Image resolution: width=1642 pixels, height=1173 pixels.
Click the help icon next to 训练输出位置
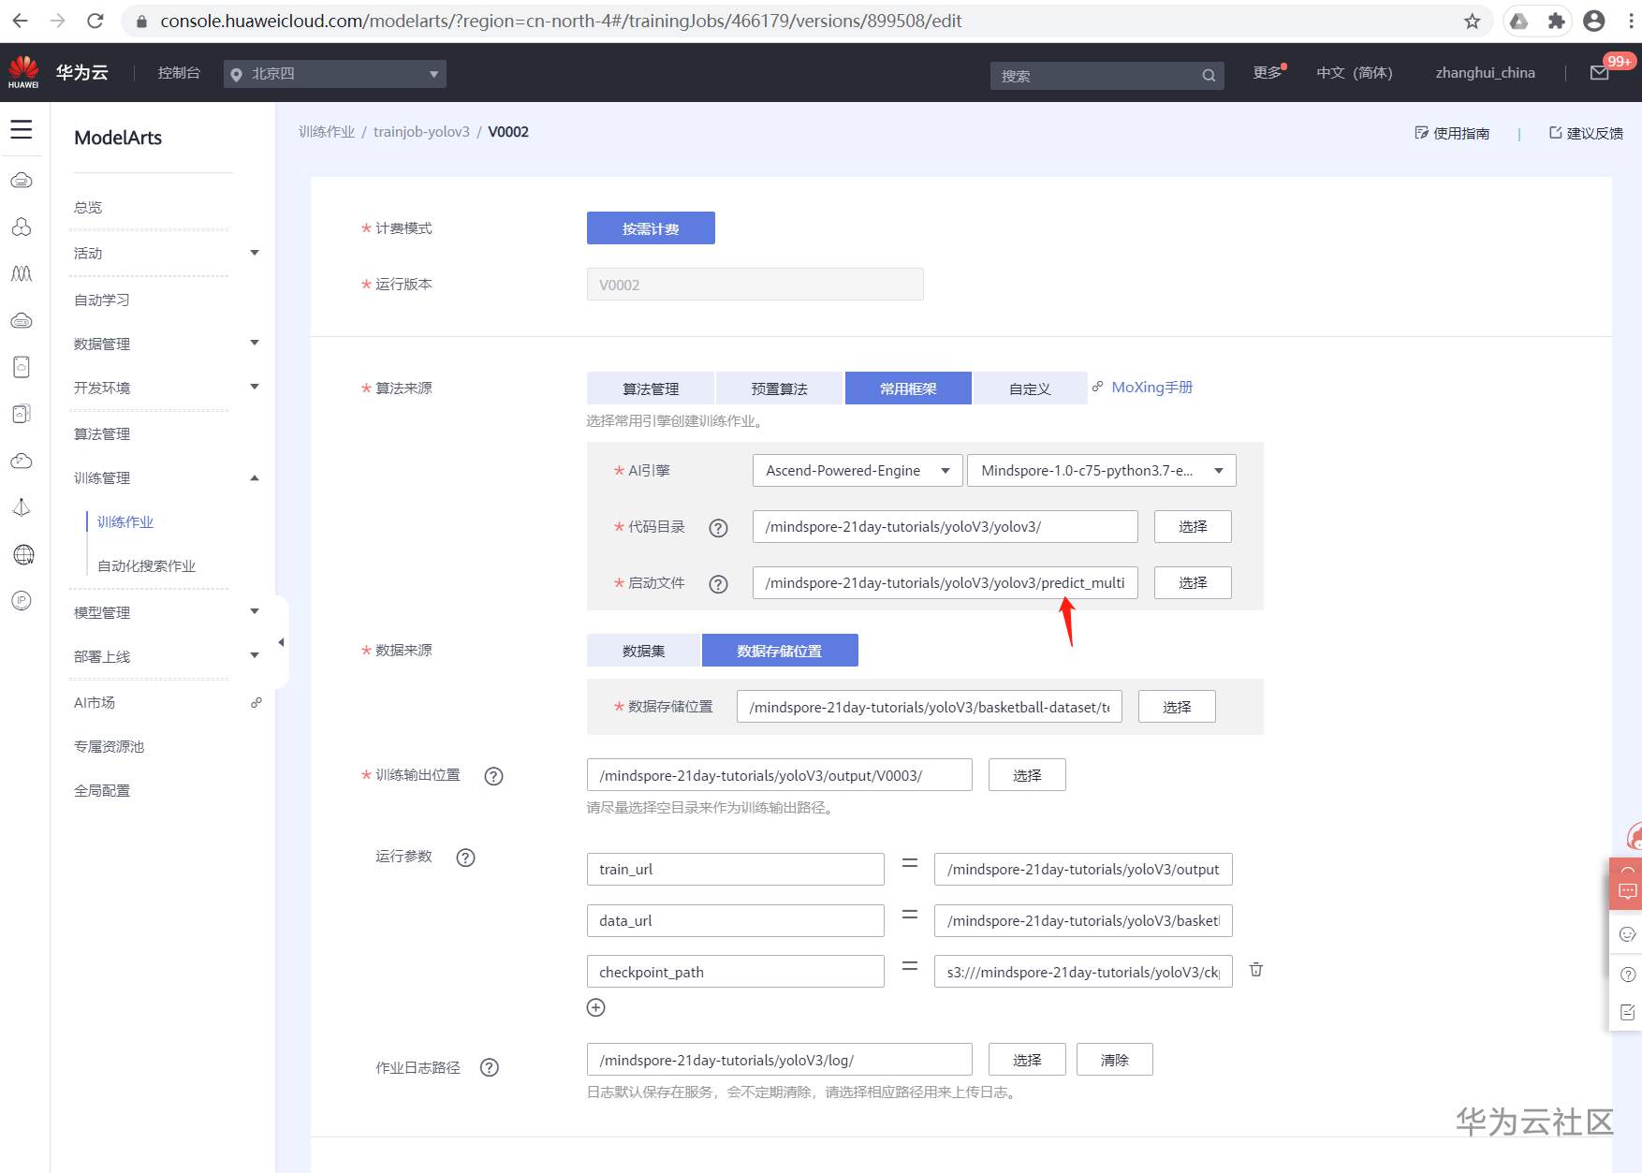(493, 776)
